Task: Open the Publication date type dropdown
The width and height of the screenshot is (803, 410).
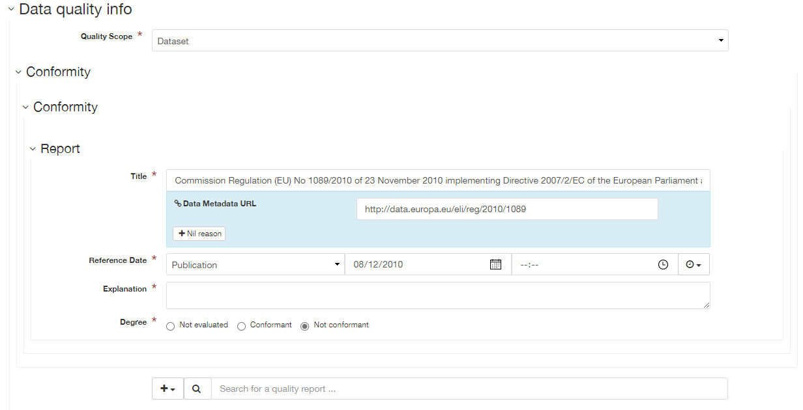Action: (255, 264)
